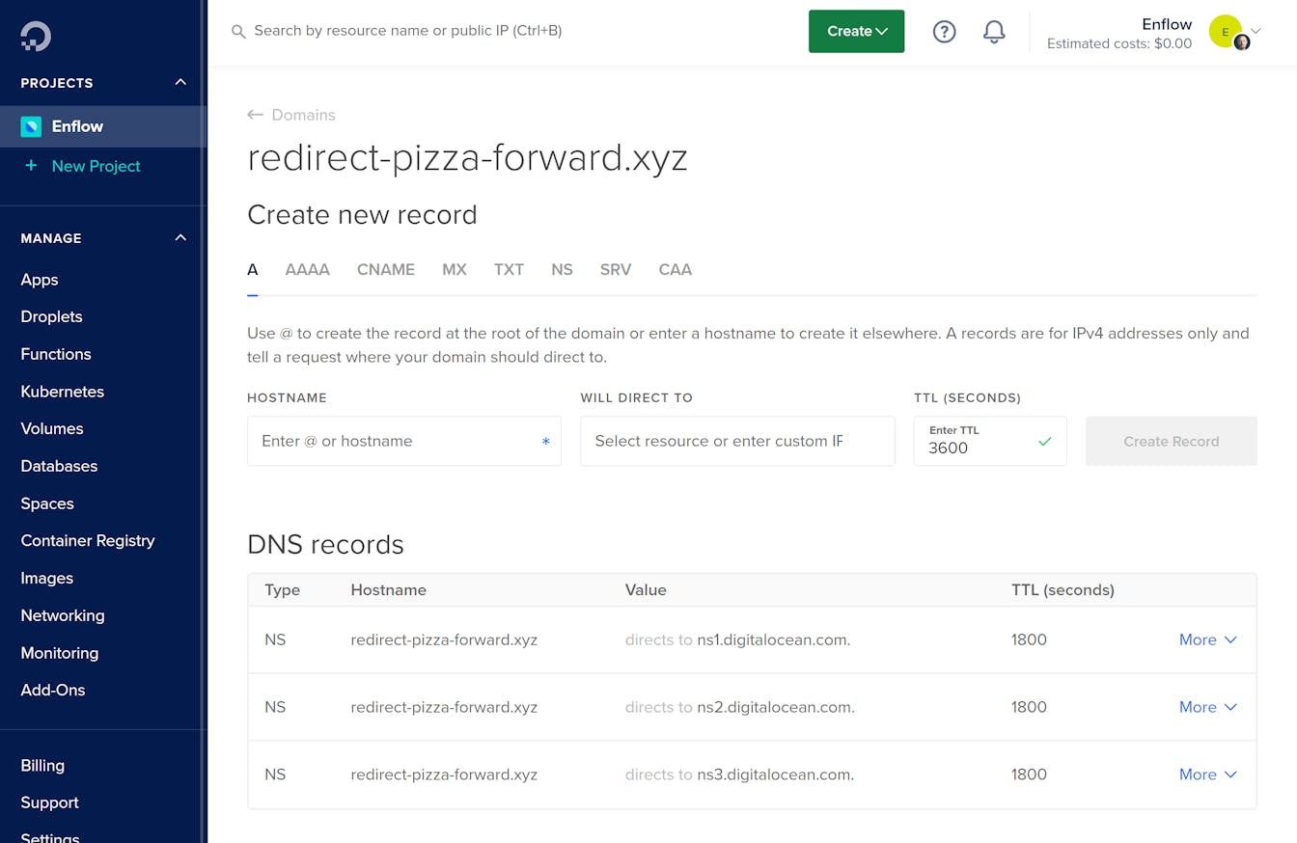Open the TXT record tab
Image resolution: width=1297 pixels, height=843 pixels.
[x=509, y=270]
